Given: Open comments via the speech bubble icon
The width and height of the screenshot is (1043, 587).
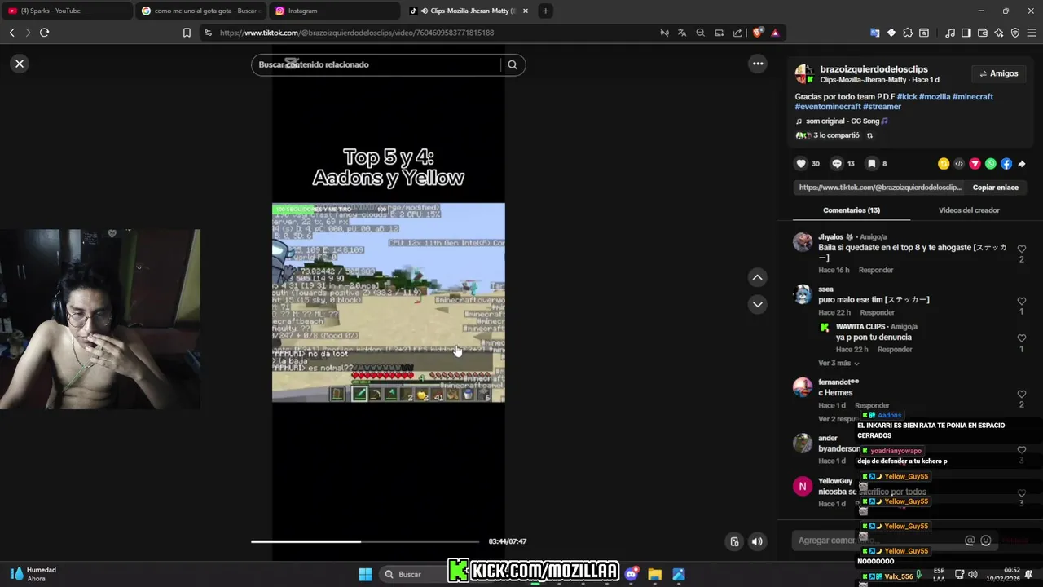Looking at the screenshot, I should click(x=837, y=164).
